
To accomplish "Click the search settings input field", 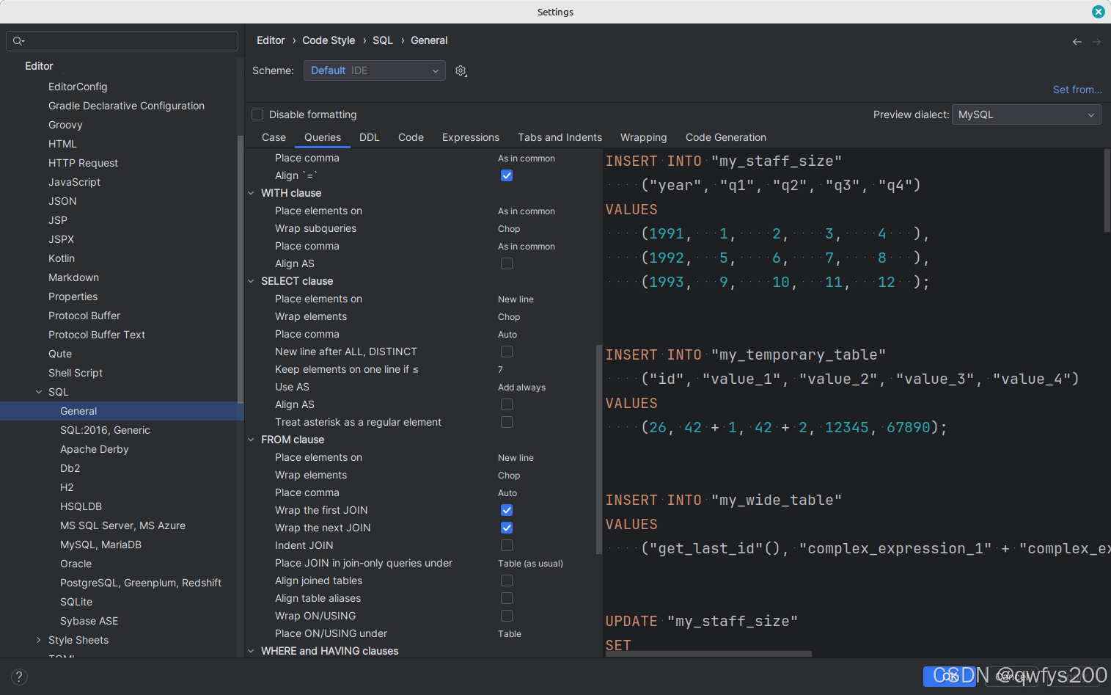I will 122,41.
